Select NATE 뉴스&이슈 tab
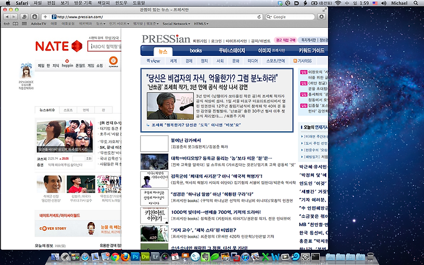Screen dimensions: 424x265 [x=47, y=110]
